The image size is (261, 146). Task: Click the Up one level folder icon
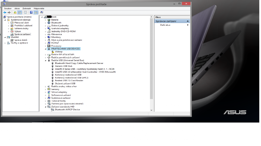(15, 12)
